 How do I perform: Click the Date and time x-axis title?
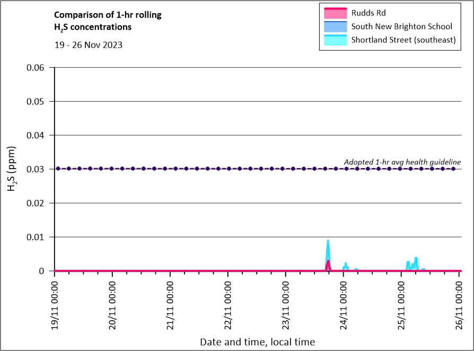click(257, 341)
